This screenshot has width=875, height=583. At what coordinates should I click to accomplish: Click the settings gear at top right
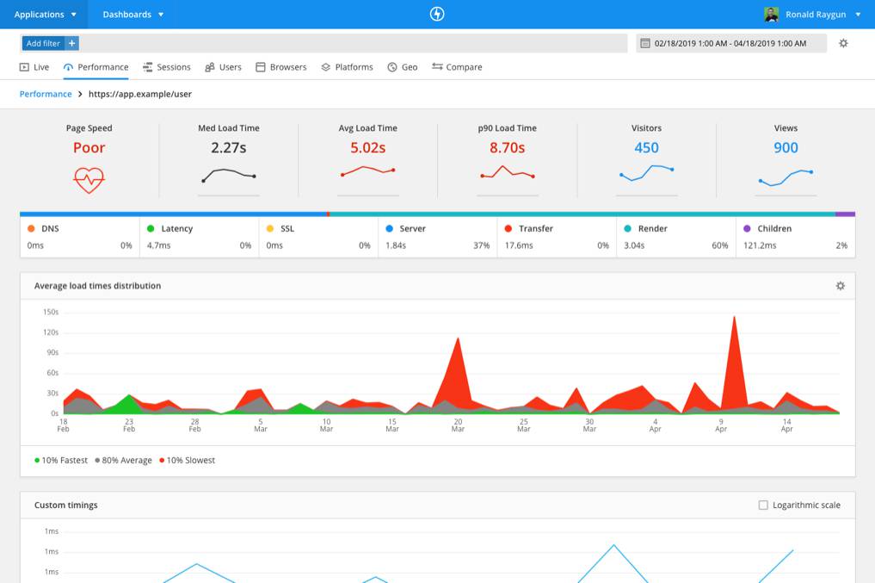point(844,42)
